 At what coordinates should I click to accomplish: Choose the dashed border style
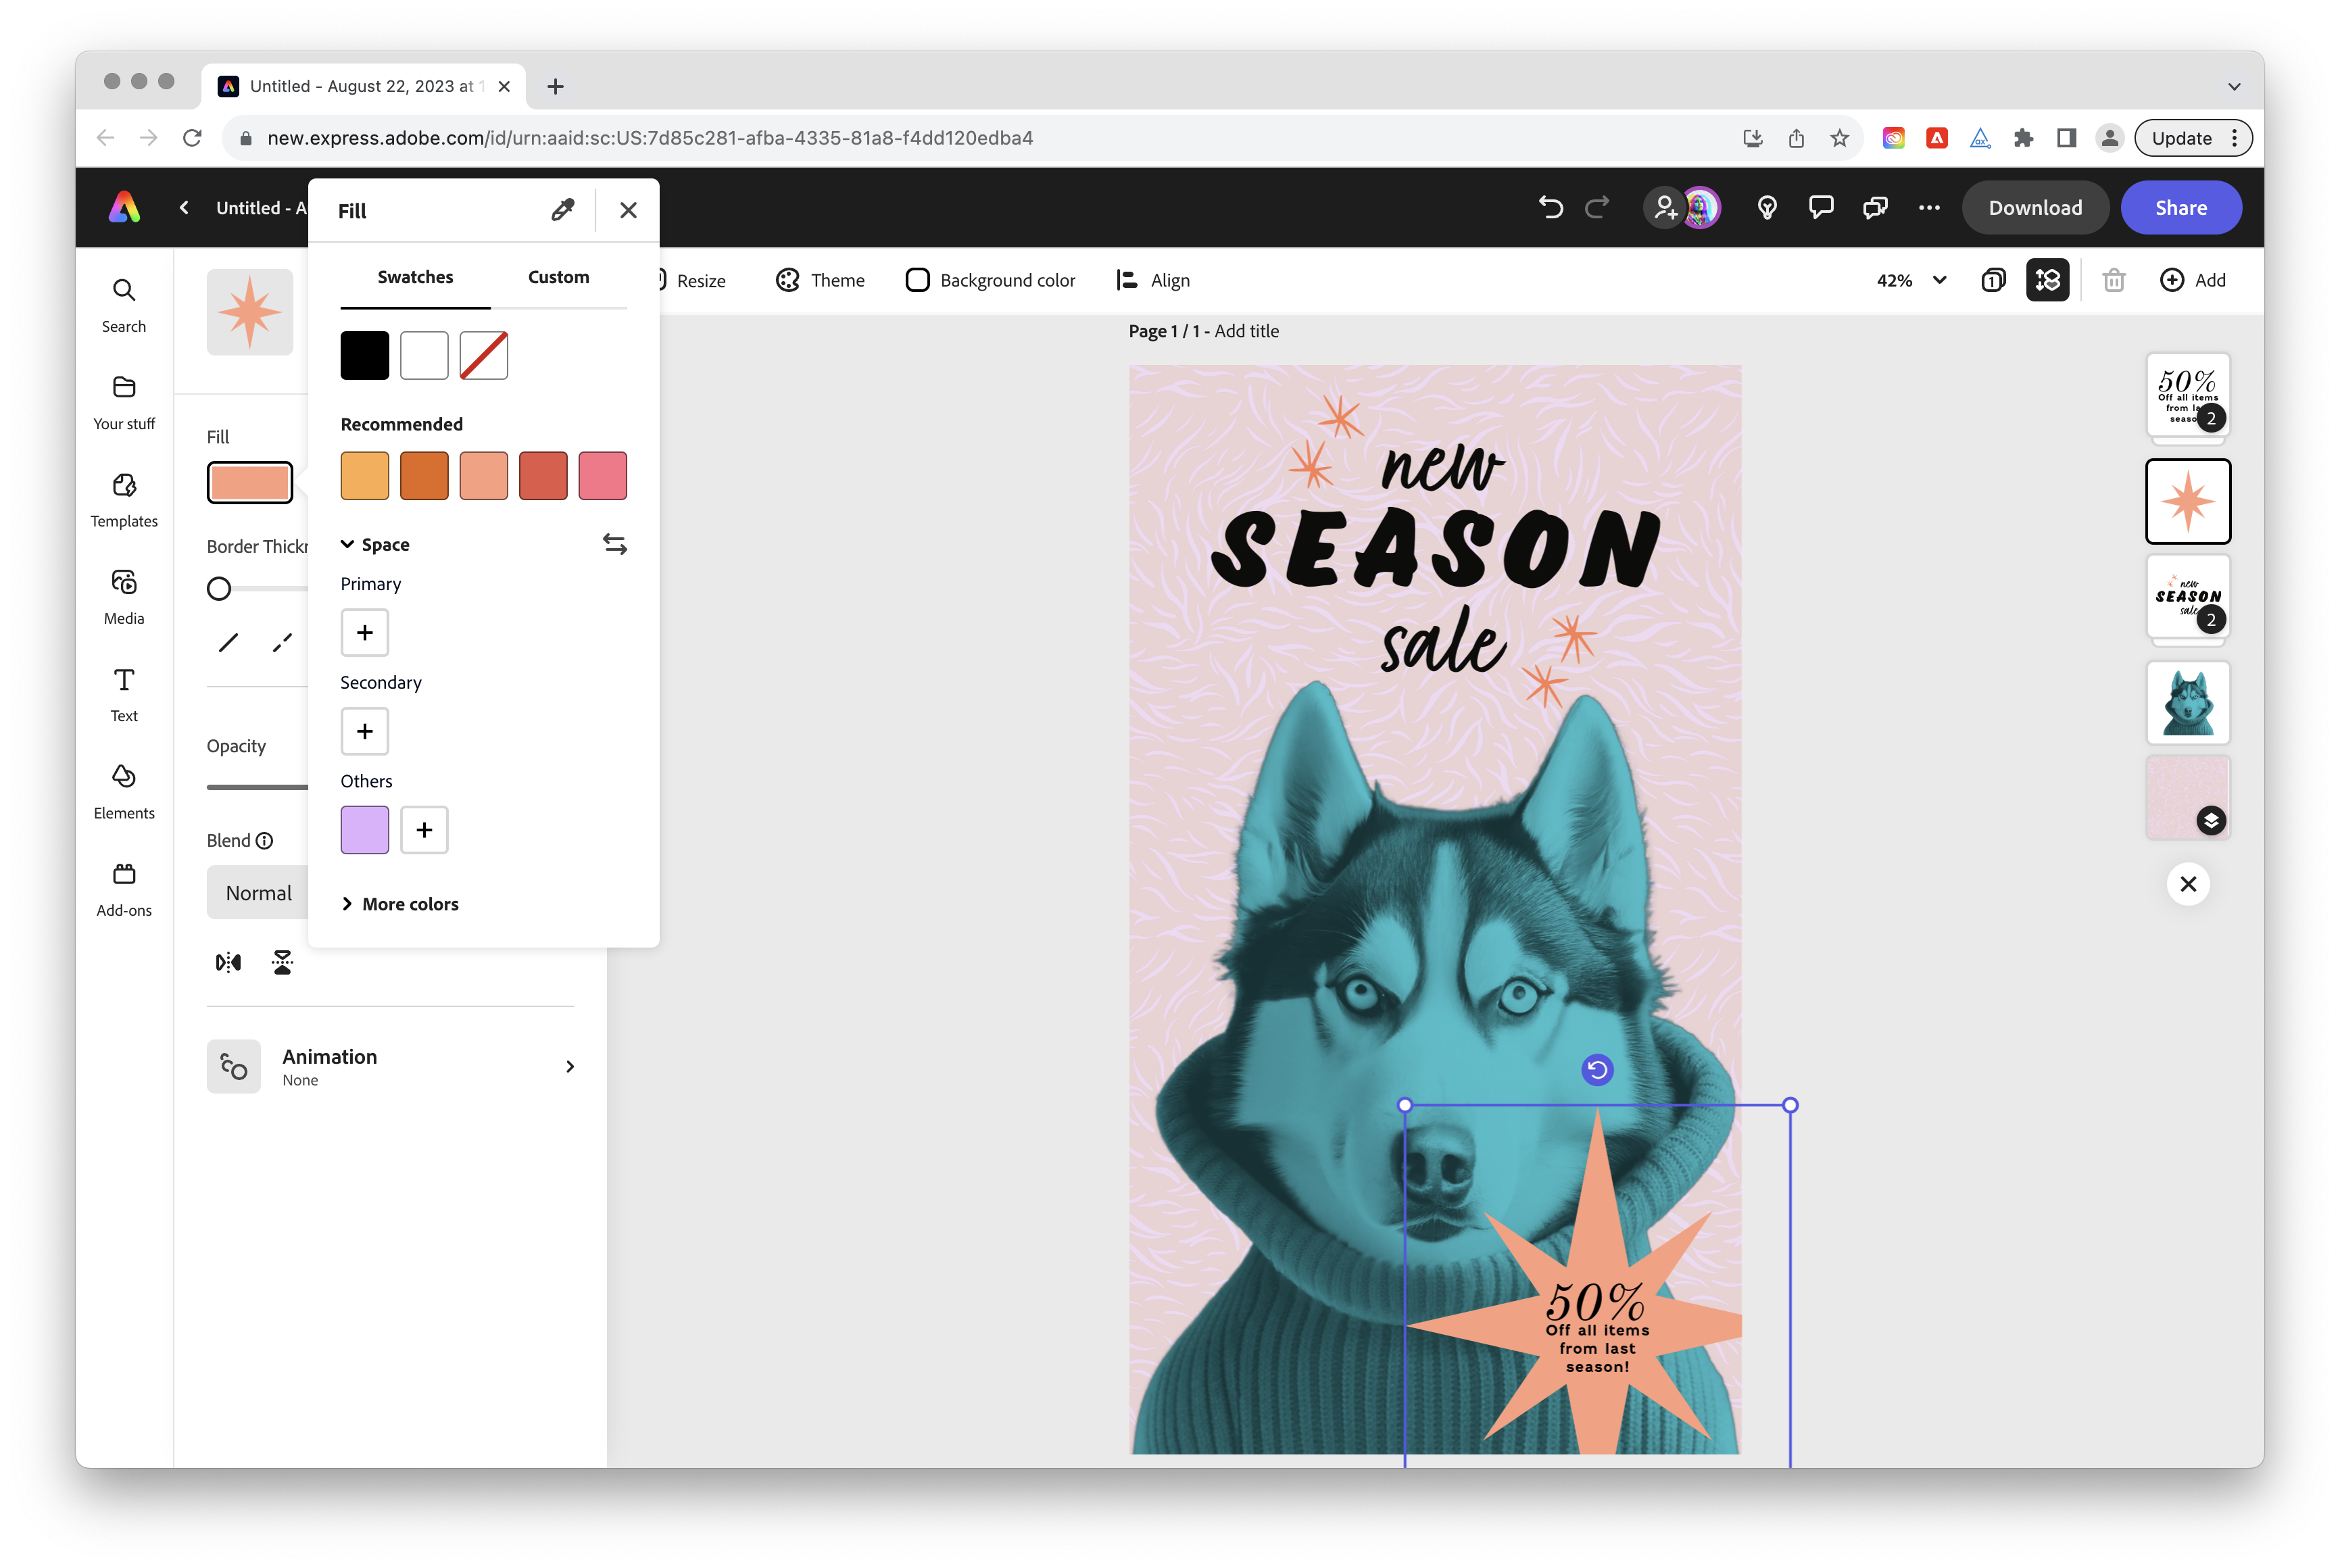282,643
